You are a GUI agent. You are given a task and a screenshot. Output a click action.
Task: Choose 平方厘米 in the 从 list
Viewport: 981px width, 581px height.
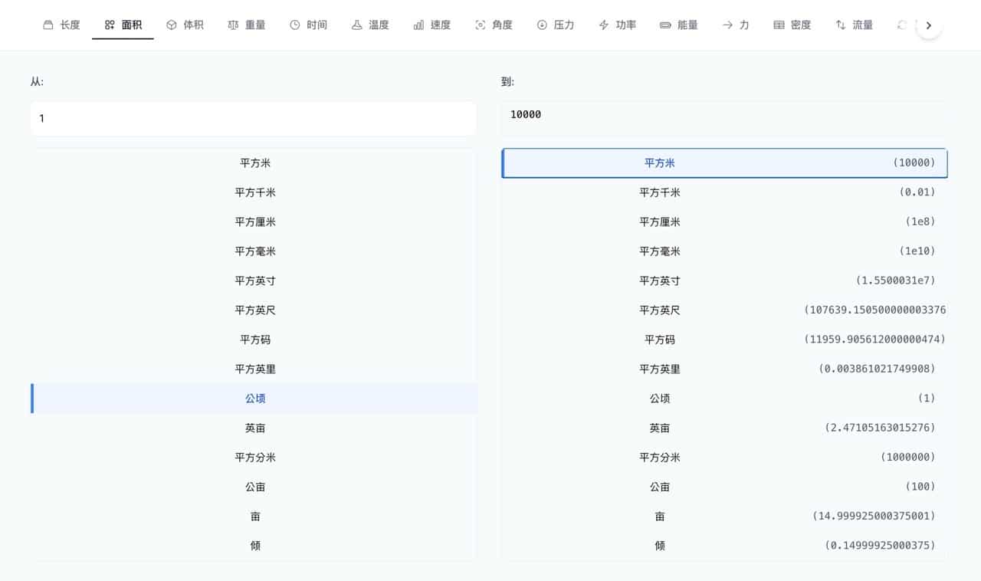click(254, 222)
